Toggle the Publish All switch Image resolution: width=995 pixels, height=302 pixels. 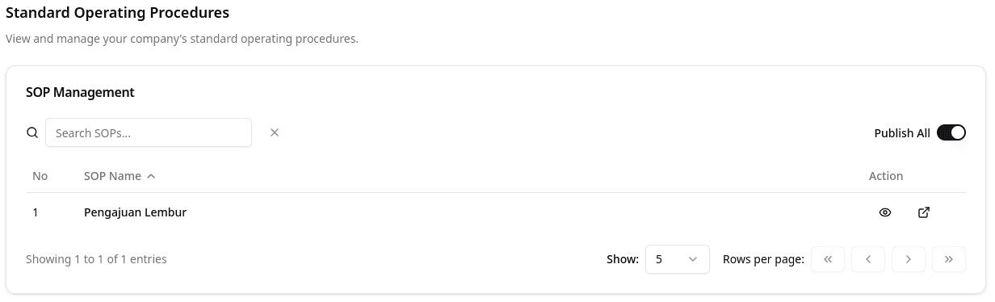point(951,133)
